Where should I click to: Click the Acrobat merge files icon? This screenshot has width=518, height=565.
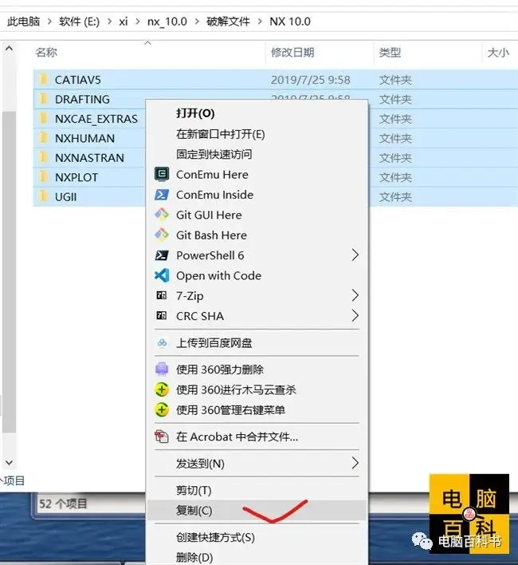[162, 437]
